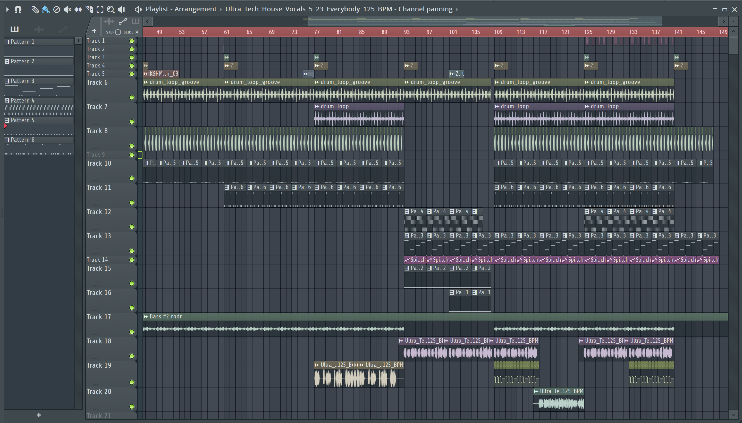This screenshot has width=742, height=423.
Task: Toggle automation clip focus icon
Action: [123, 21]
